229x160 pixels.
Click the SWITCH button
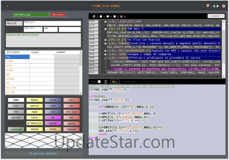coord(34,106)
